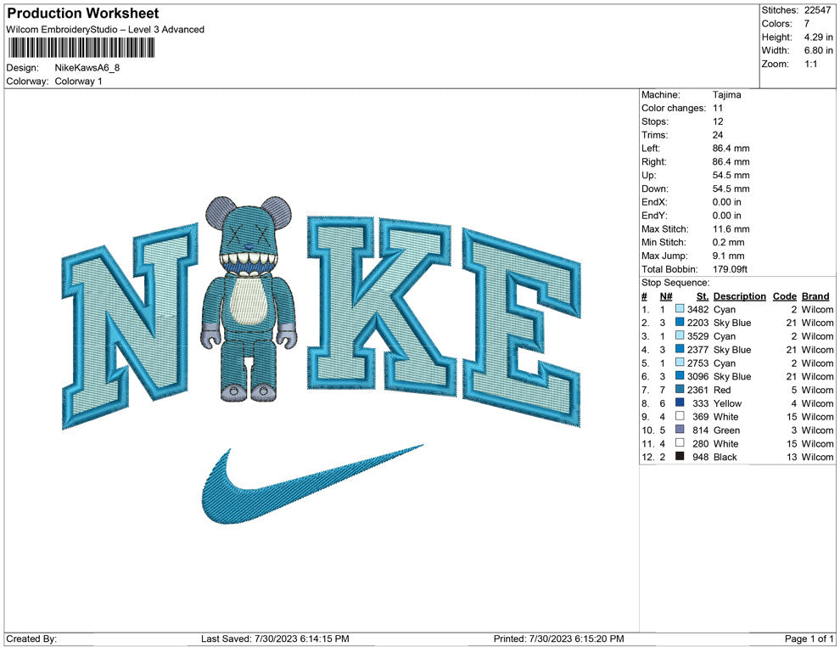Click the 'St.' column header
The height and width of the screenshot is (647, 840).
[703, 295]
